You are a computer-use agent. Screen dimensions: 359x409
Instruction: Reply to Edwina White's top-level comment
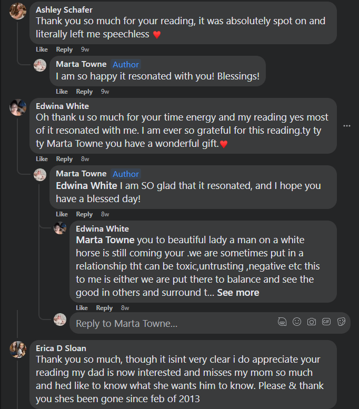click(64, 159)
